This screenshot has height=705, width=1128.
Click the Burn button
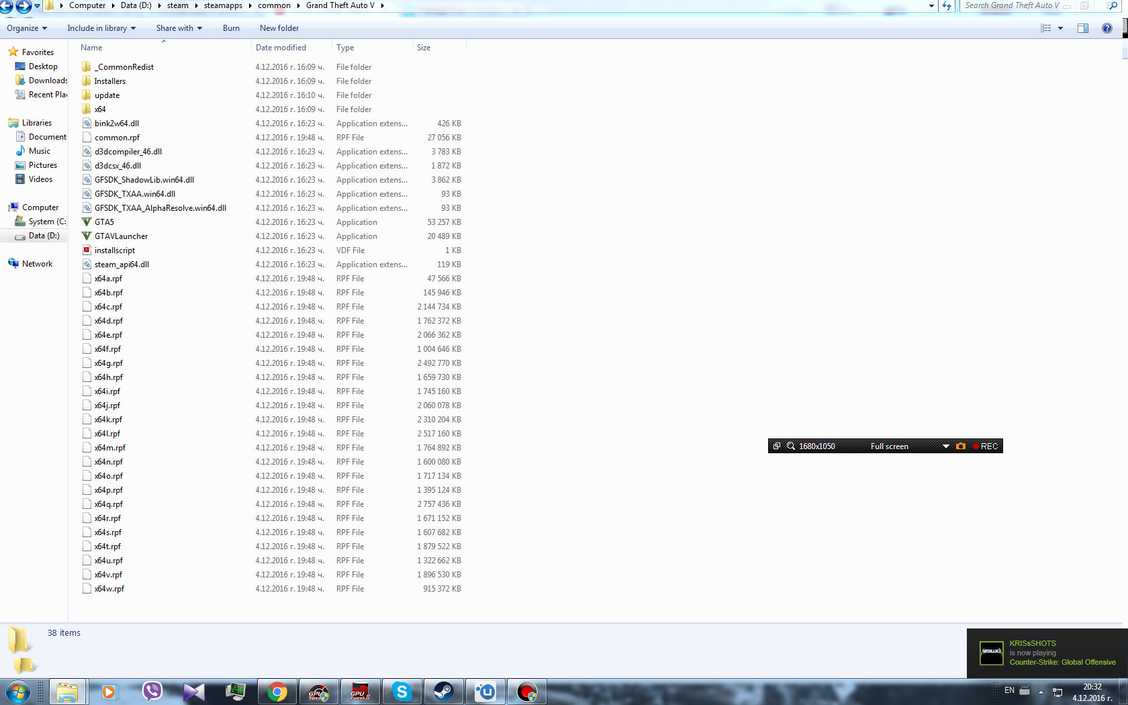[x=231, y=28]
